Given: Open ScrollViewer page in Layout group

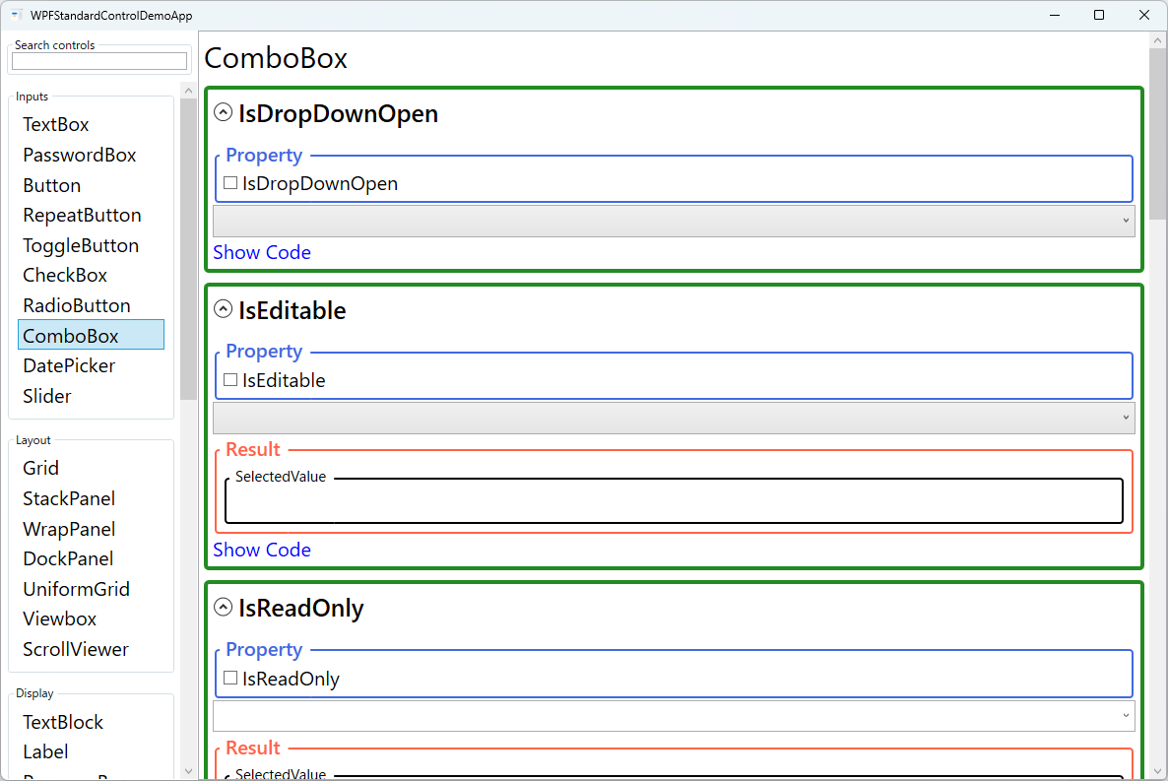Looking at the screenshot, I should pyautogui.click(x=91, y=650).
